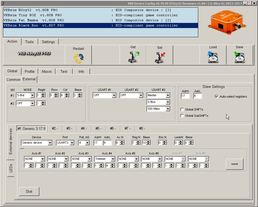This screenshot has height=207, width=258.
Task: Click external device AdrL field
Action: (107, 143)
